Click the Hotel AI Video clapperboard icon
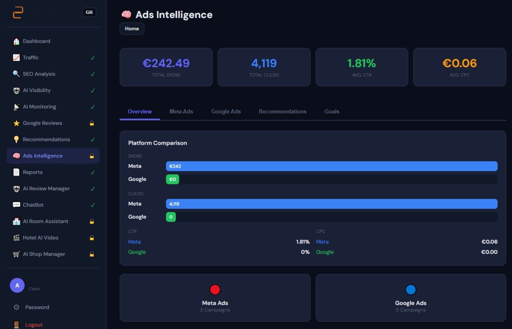Viewport: 512px width, 329px height. (x=16, y=238)
